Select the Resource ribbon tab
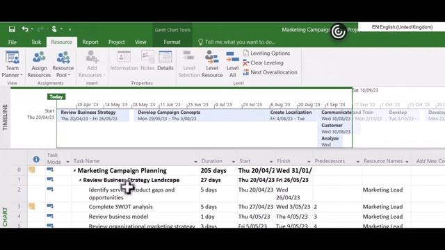The image size is (445, 250). 62,42
